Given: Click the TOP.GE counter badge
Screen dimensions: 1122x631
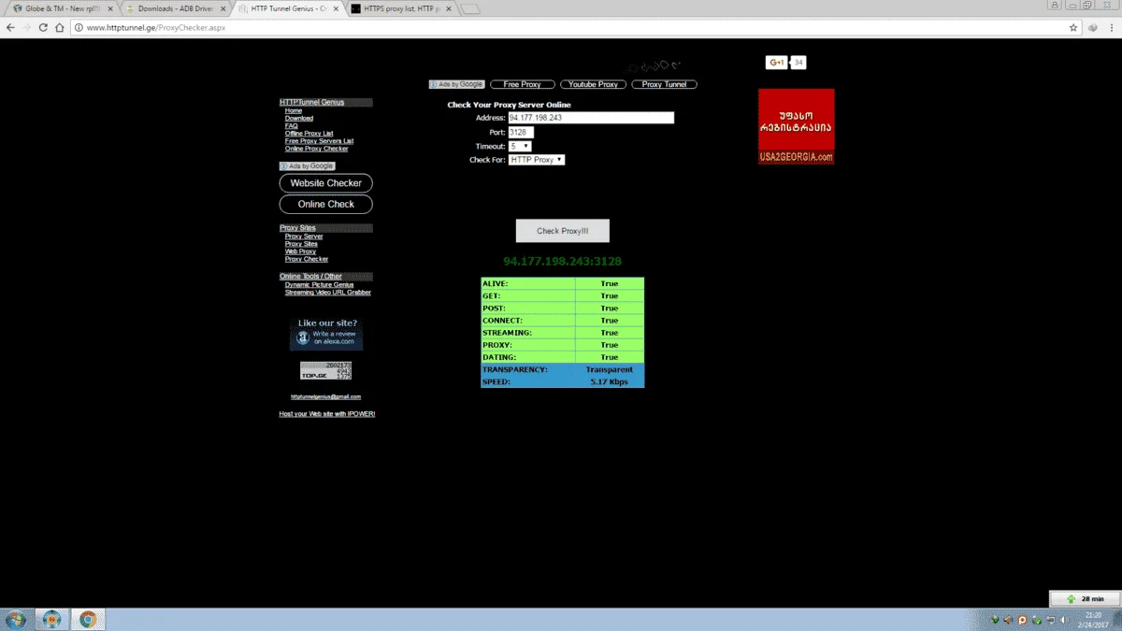Looking at the screenshot, I should (x=325, y=370).
